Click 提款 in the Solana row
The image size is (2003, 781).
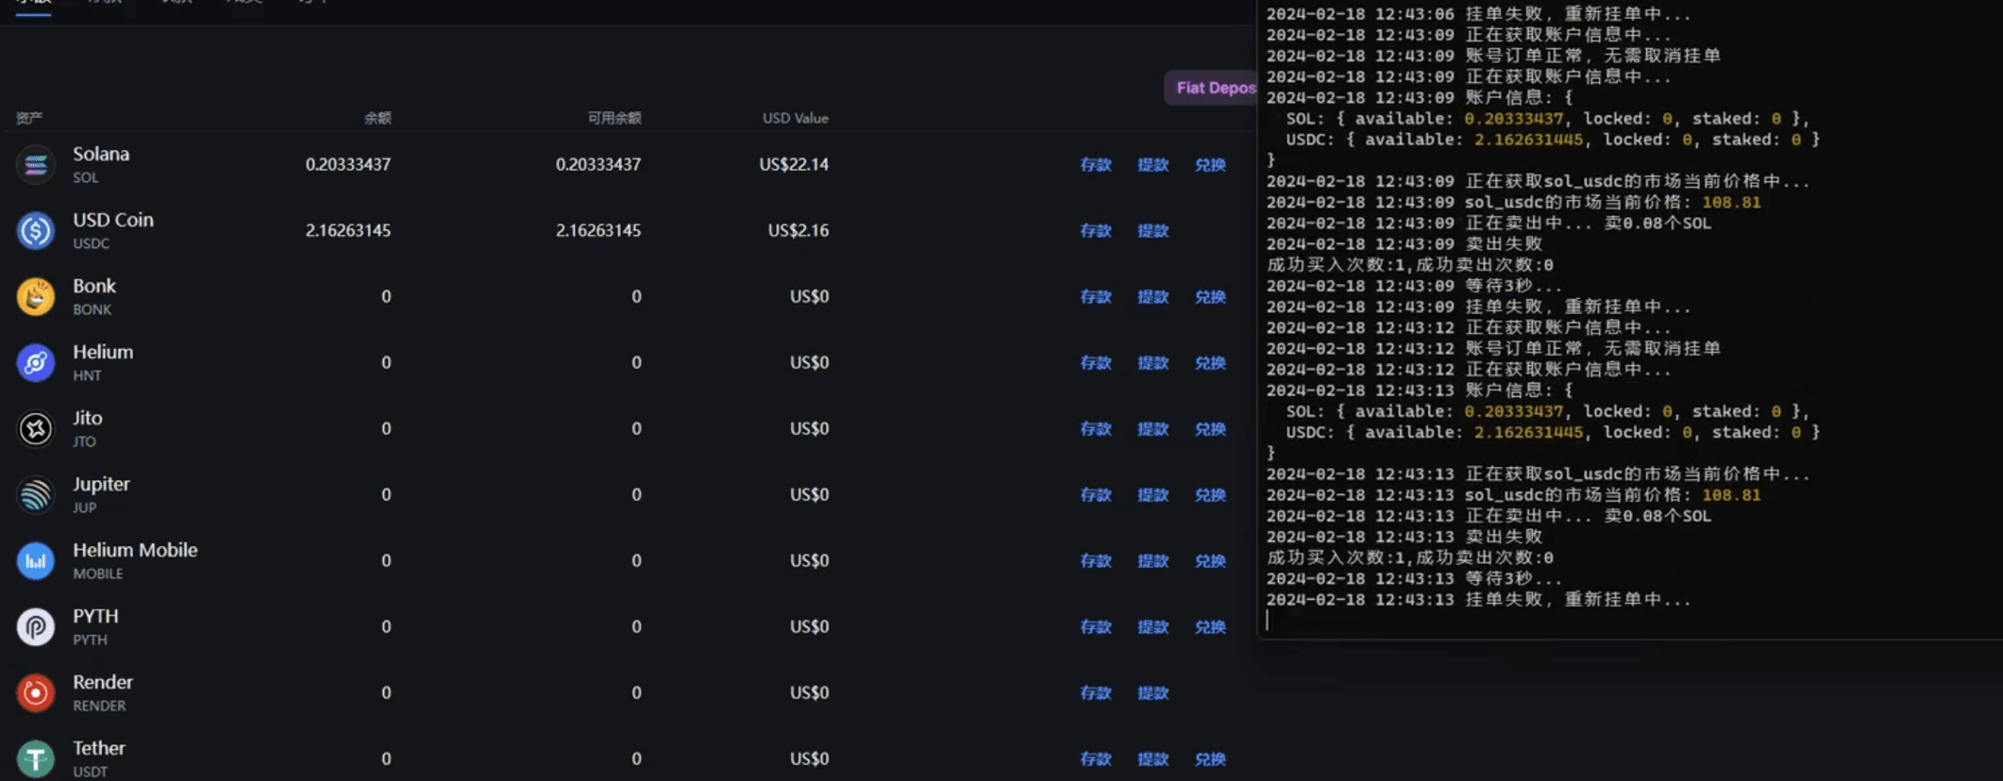tap(1153, 164)
